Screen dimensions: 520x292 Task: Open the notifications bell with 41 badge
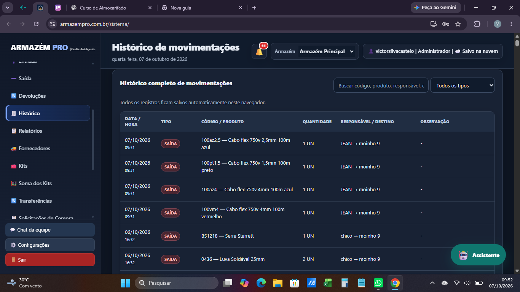(x=259, y=51)
